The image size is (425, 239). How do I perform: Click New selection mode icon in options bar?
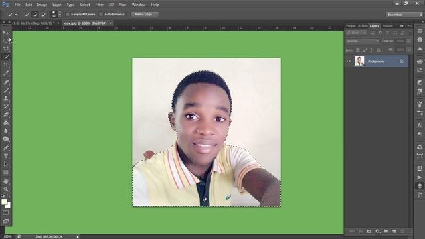point(27,15)
